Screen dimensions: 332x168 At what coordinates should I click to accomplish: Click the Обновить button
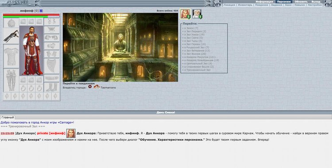[x=301, y=1]
